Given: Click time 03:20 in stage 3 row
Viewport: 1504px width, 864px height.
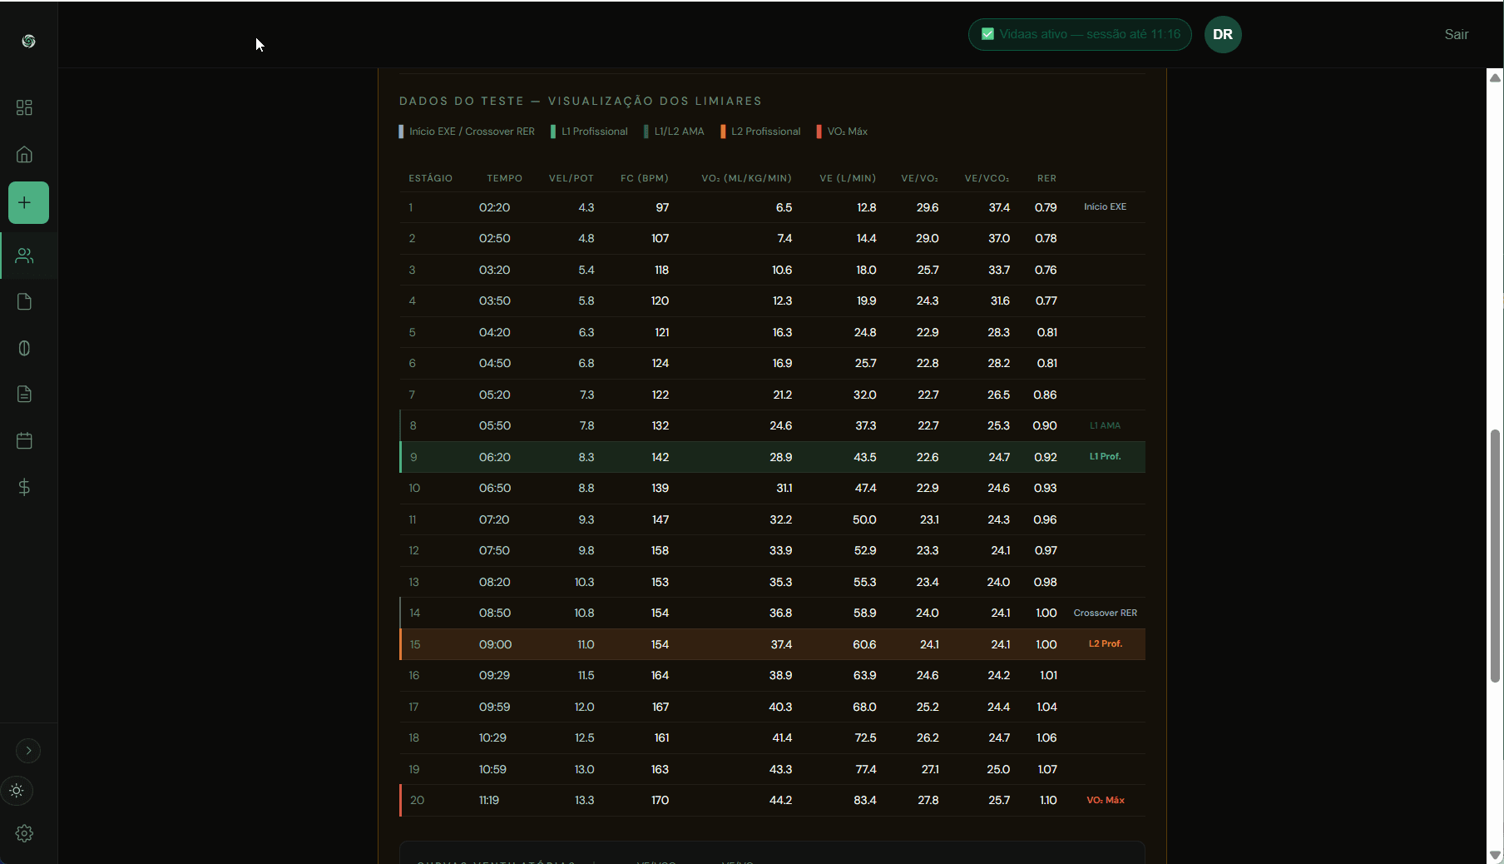Looking at the screenshot, I should (494, 270).
